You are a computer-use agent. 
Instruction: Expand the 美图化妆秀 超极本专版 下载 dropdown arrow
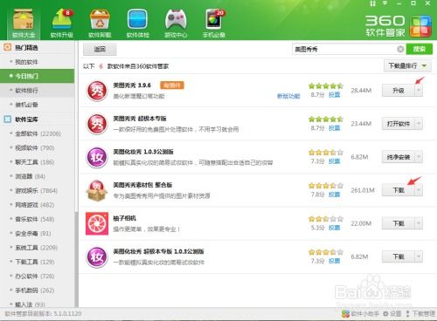point(419,256)
